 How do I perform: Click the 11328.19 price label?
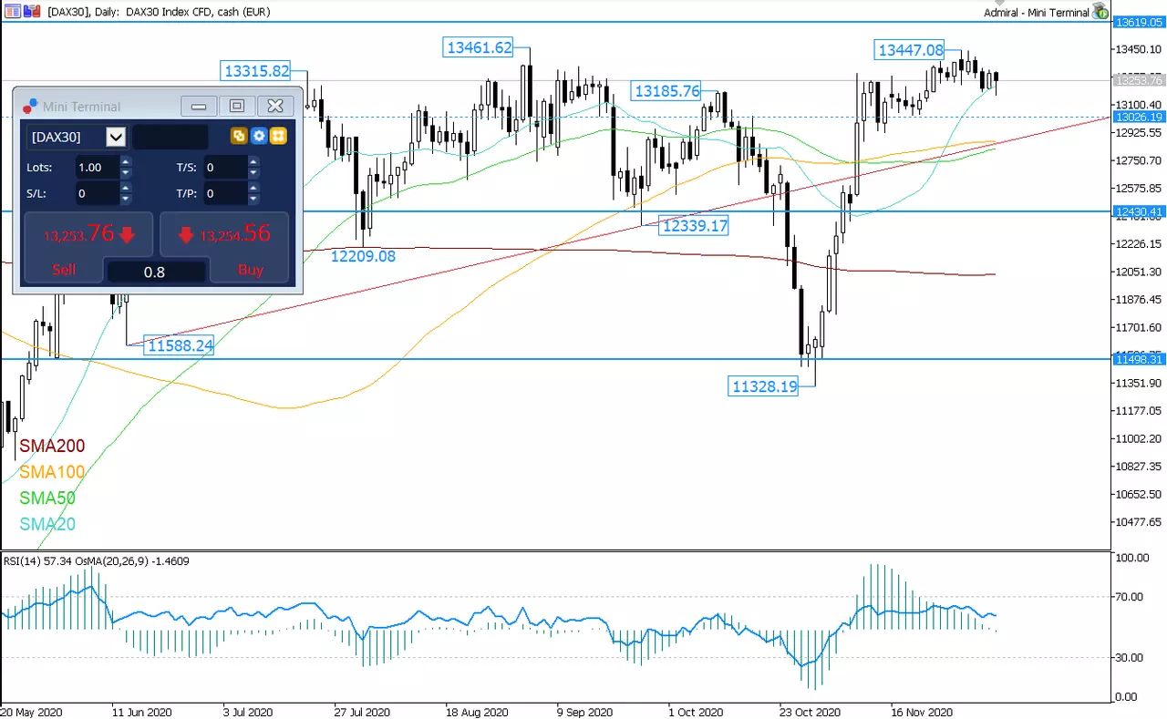[x=764, y=386]
